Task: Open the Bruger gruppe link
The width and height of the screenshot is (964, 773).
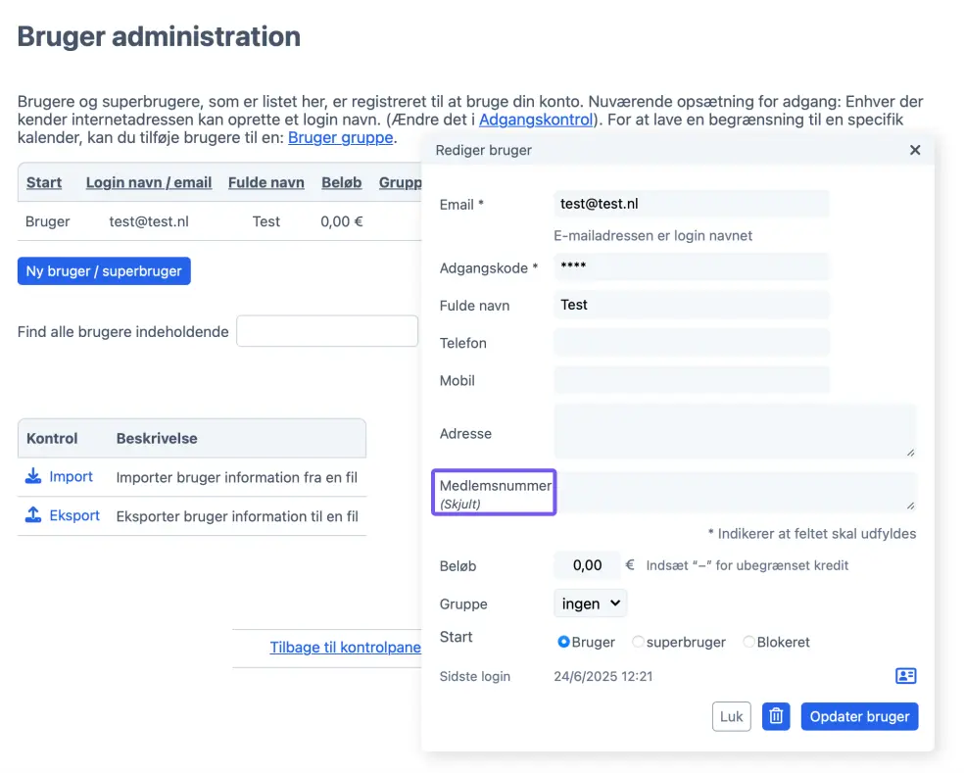Action: (340, 137)
